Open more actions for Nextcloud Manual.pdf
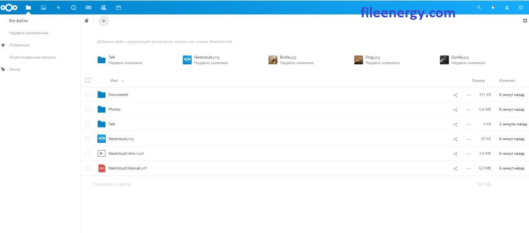Screen dimensions: 529x233 468,168
